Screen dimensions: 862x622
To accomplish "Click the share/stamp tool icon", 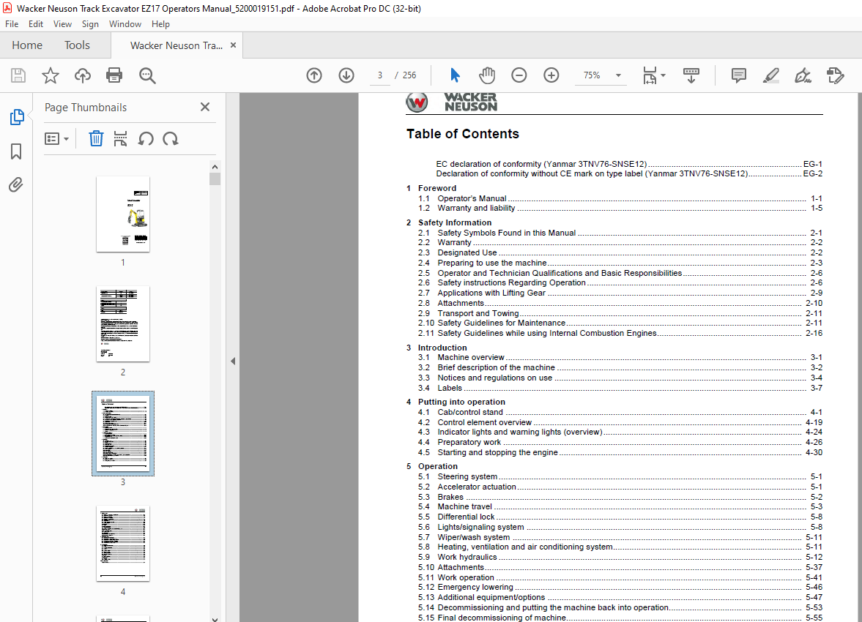I will (835, 75).
